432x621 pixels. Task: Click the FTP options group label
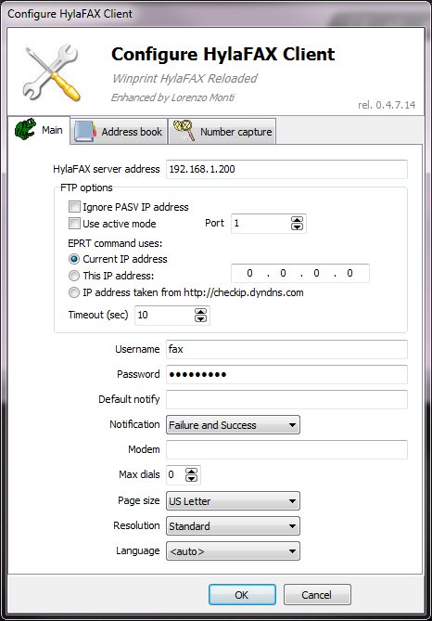pyautogui.click(x=86, y=188)
